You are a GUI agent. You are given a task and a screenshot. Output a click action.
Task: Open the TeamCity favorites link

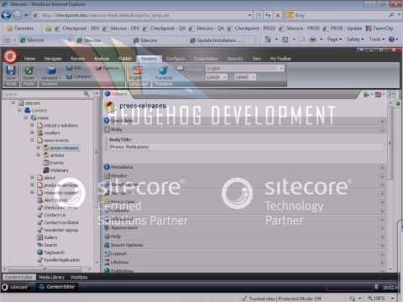point(379,29)
